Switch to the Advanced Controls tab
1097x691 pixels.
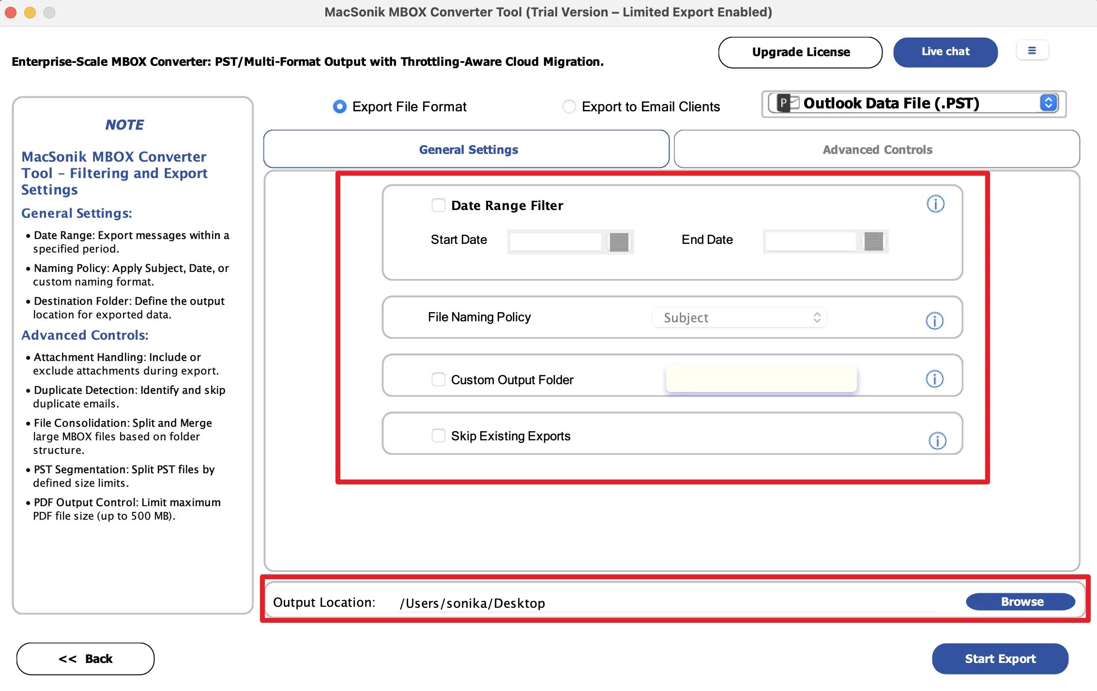tap(877, 149)
